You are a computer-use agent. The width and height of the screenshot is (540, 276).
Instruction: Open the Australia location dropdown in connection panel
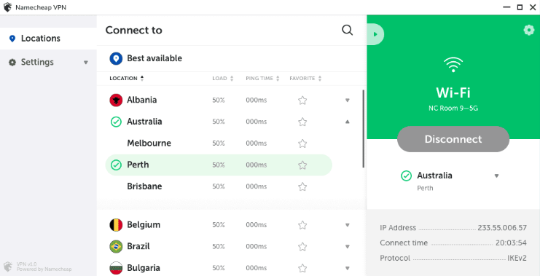click(x=496, y=176)
